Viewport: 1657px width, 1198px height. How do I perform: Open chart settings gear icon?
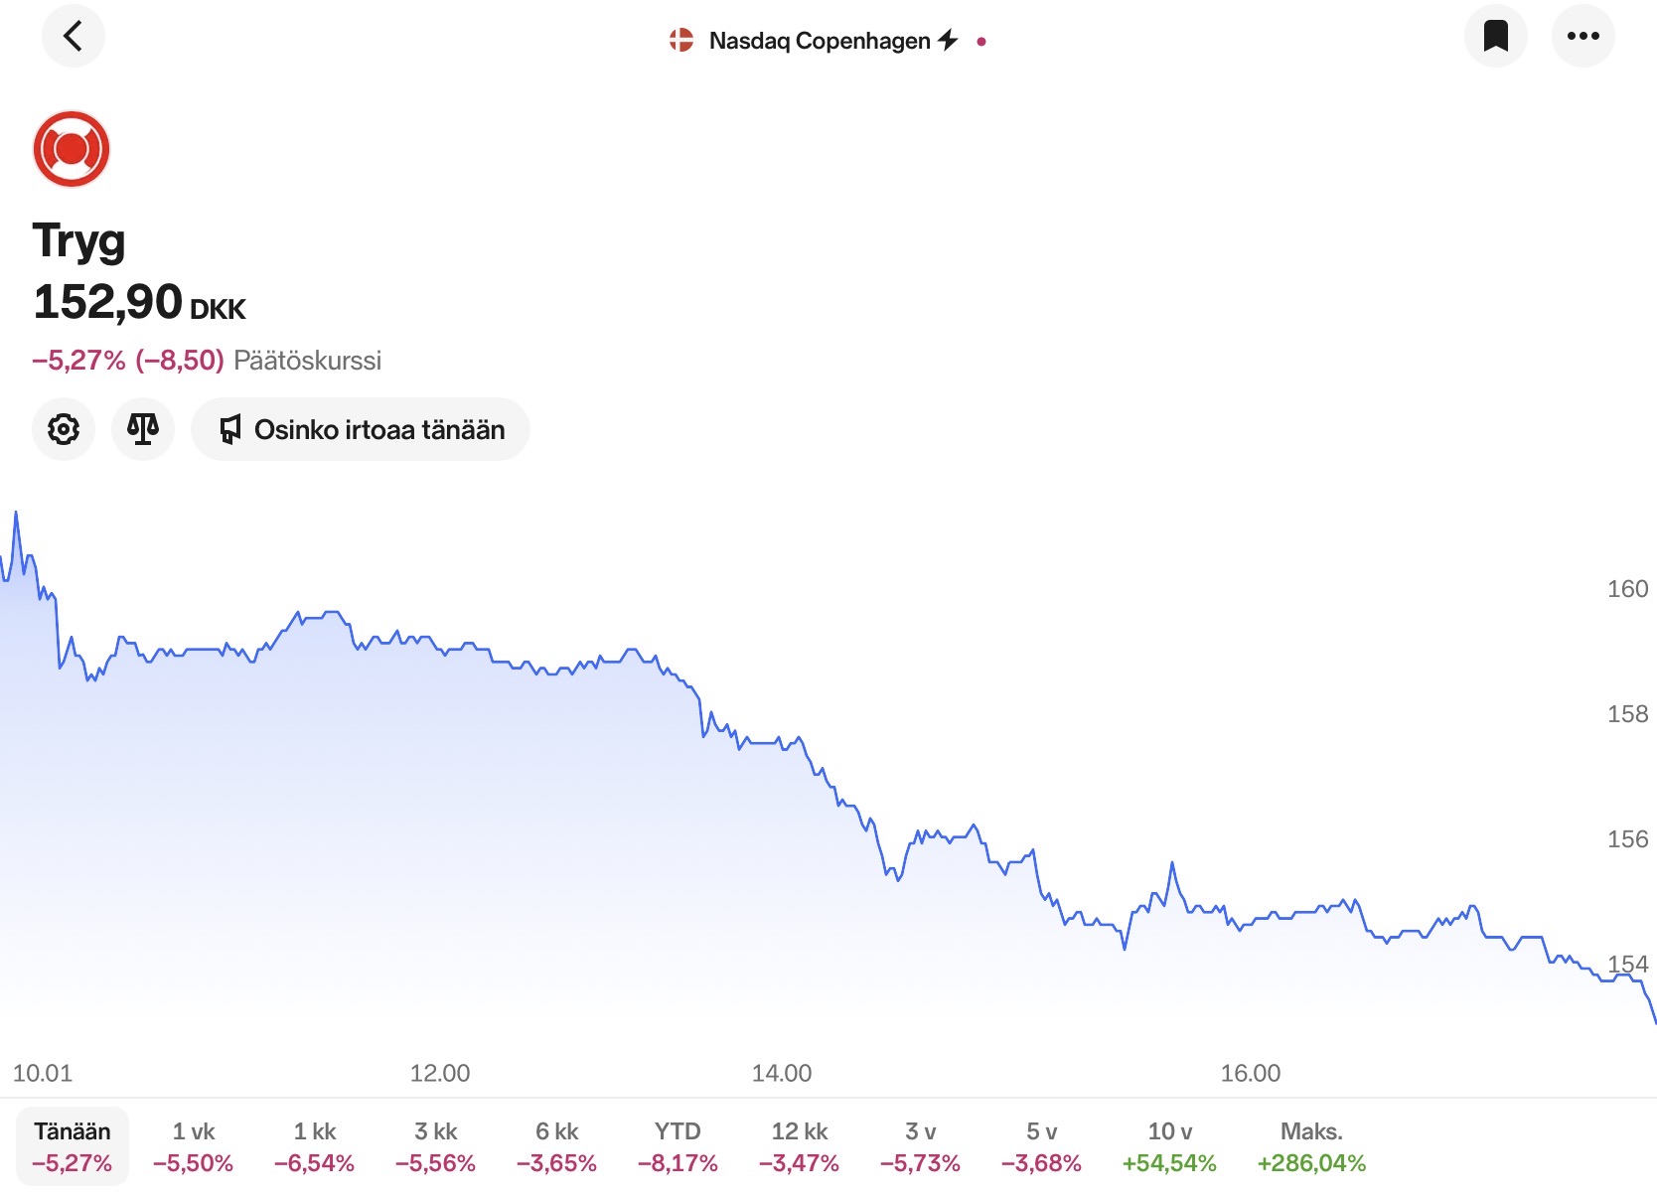(x=64, y=429)
